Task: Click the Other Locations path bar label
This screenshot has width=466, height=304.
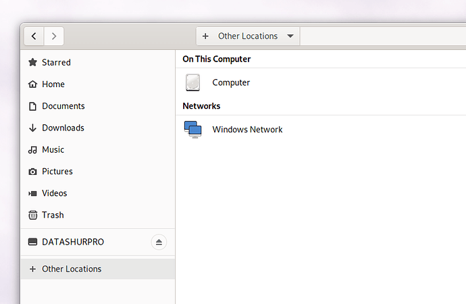Action: tap(248, 36)
